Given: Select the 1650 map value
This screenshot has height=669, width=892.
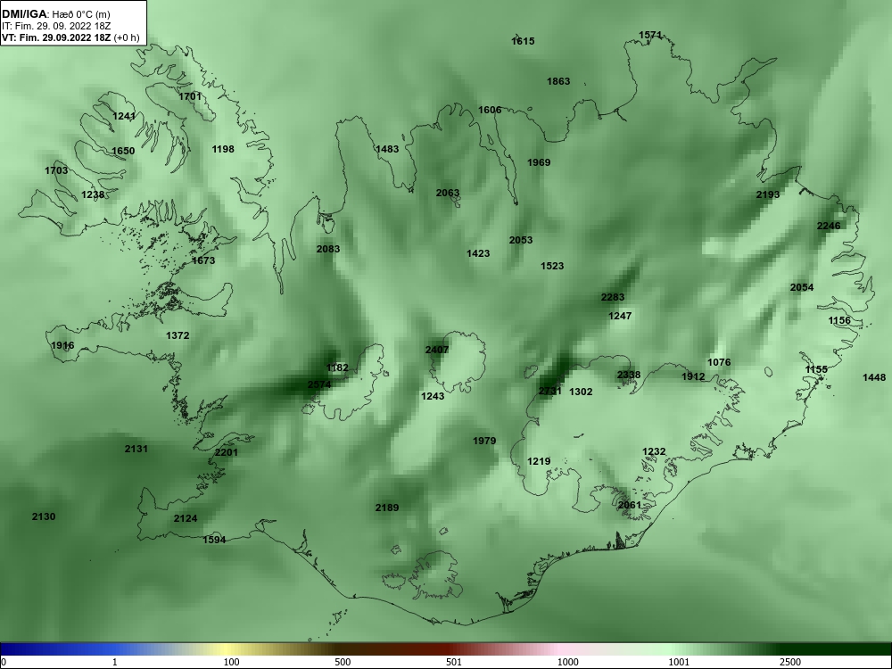Looking at the screenshot, I should pyautogui.click(x=123, y=151).
